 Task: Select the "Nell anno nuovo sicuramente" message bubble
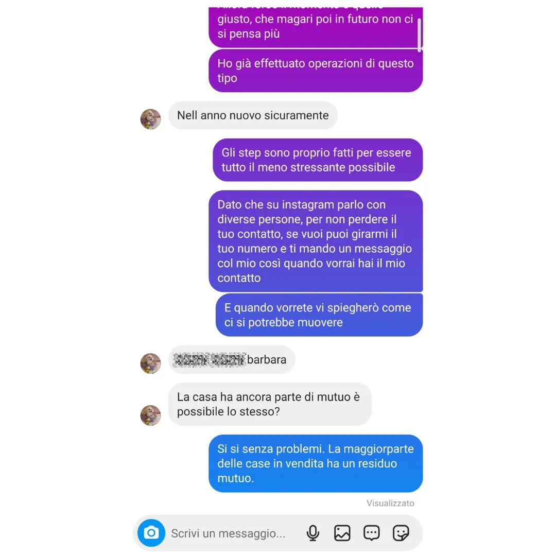[253, 115]
